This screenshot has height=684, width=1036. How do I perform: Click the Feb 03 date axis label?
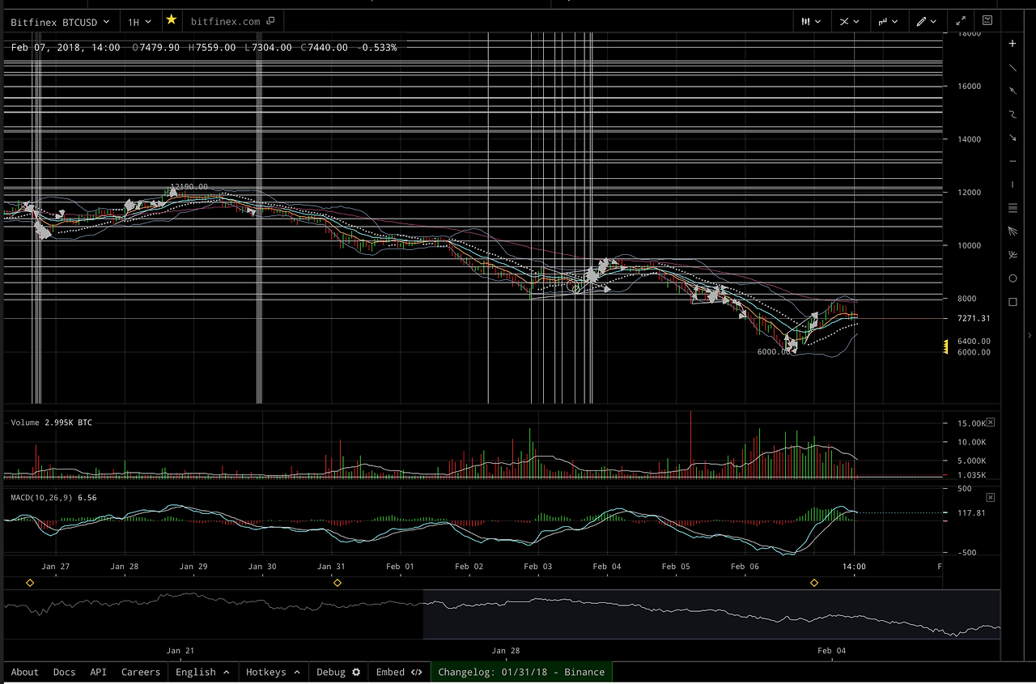point(538,567)
